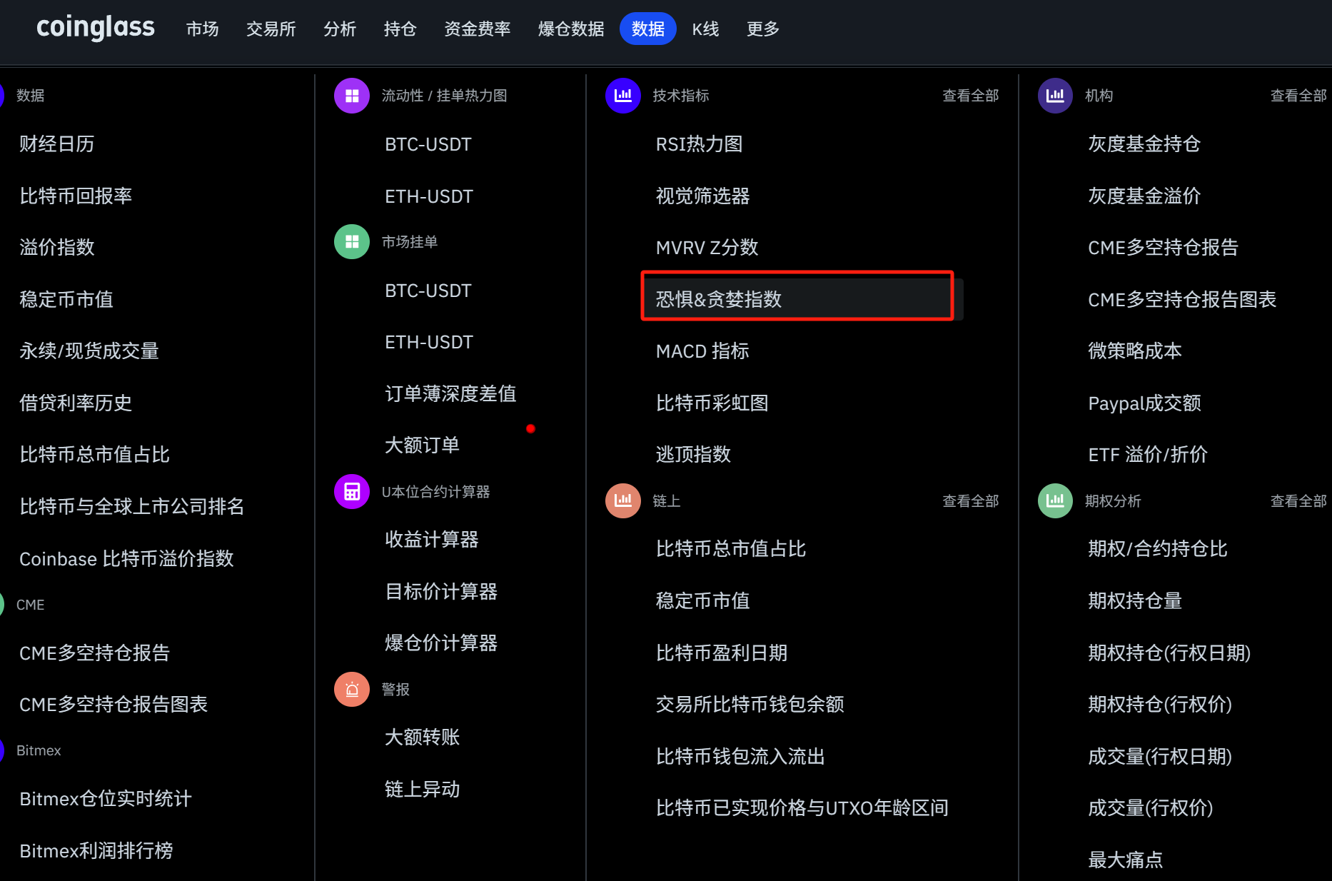Image resolution: width=1332 pixels, height=881 pixels.
Task: Open the 市场 menu
Action: 203,29
